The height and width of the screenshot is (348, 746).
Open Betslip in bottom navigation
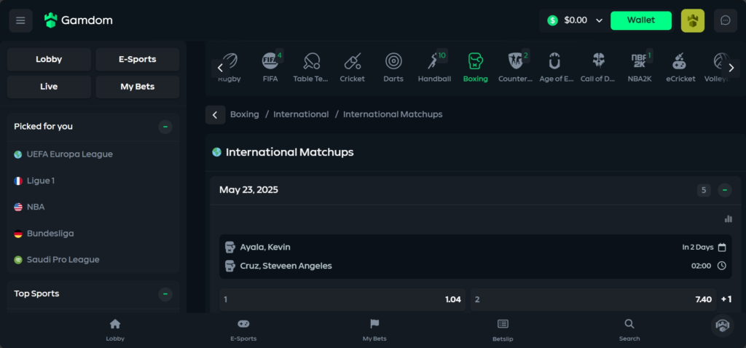[x=503, y=331]
